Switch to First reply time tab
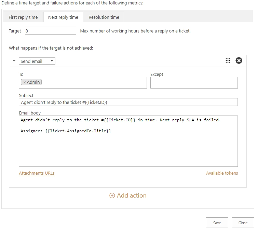 pyautogui.click(x=23, y=17)
